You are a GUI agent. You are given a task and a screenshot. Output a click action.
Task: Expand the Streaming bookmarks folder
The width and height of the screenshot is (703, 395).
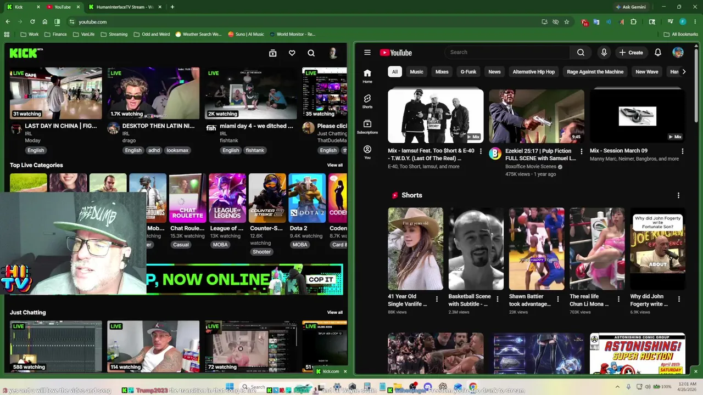point(114,34)
